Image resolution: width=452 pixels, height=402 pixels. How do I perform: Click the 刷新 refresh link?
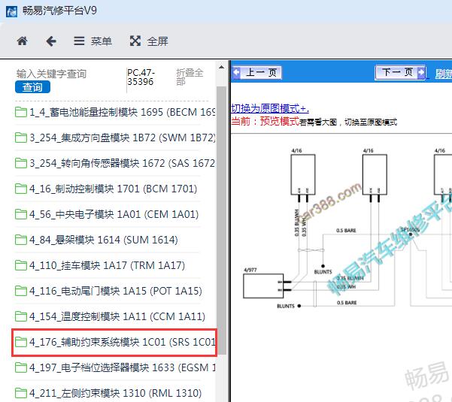[444, 74]
